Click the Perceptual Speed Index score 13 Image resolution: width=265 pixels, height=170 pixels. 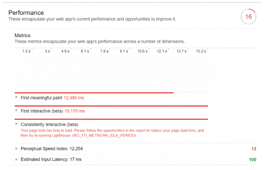tap(254, 149)
